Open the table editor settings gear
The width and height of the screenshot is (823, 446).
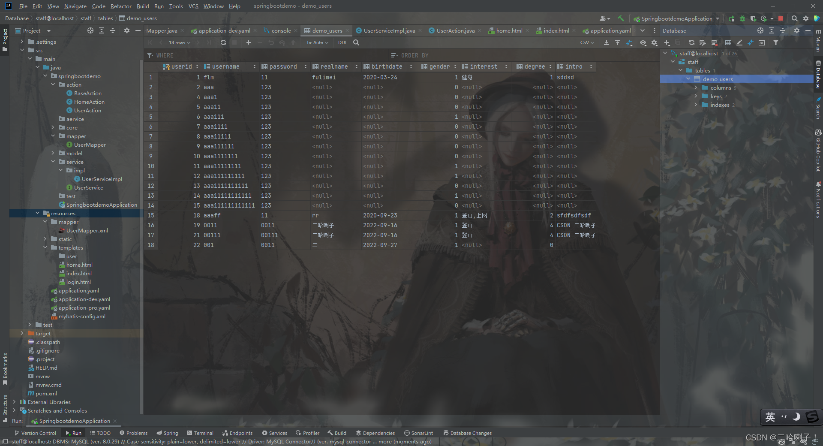pos(654,42)
